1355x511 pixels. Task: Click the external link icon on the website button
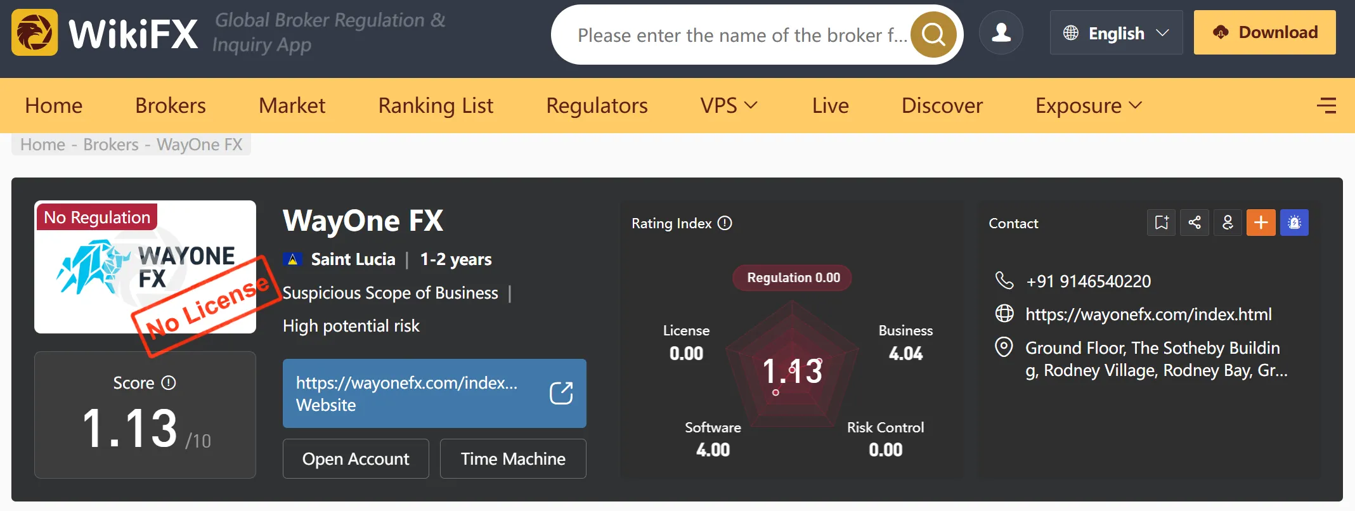[x=561, y=393]
